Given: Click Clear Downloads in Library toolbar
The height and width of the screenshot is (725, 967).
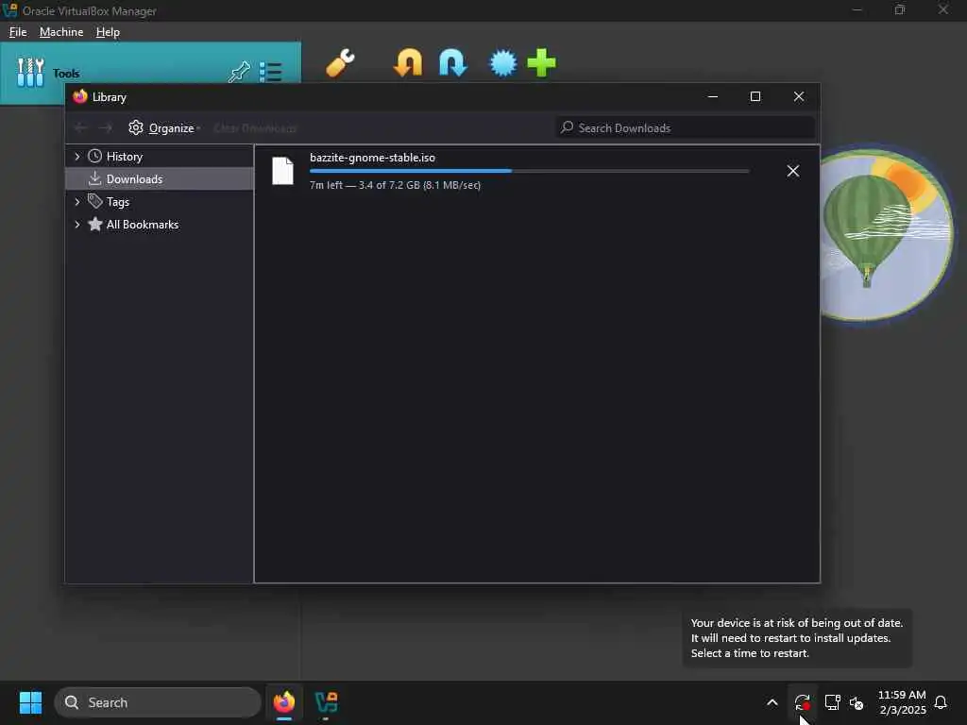Looking at the screenshot, I should (x=255, y=127).
